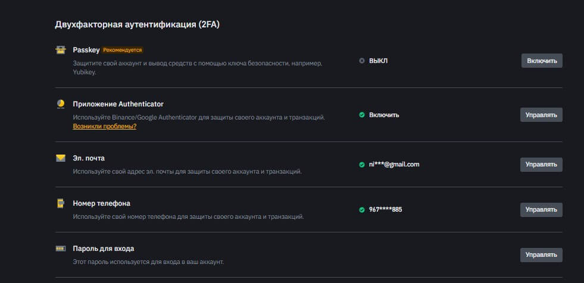
Task: Click the green check icon beside masked email
Action: [362, 164]
